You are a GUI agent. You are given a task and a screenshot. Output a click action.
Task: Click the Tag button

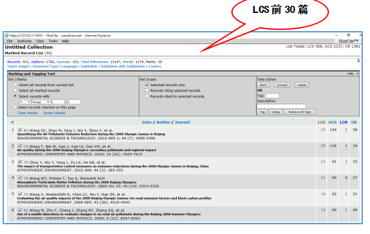[x=262, y=112]
